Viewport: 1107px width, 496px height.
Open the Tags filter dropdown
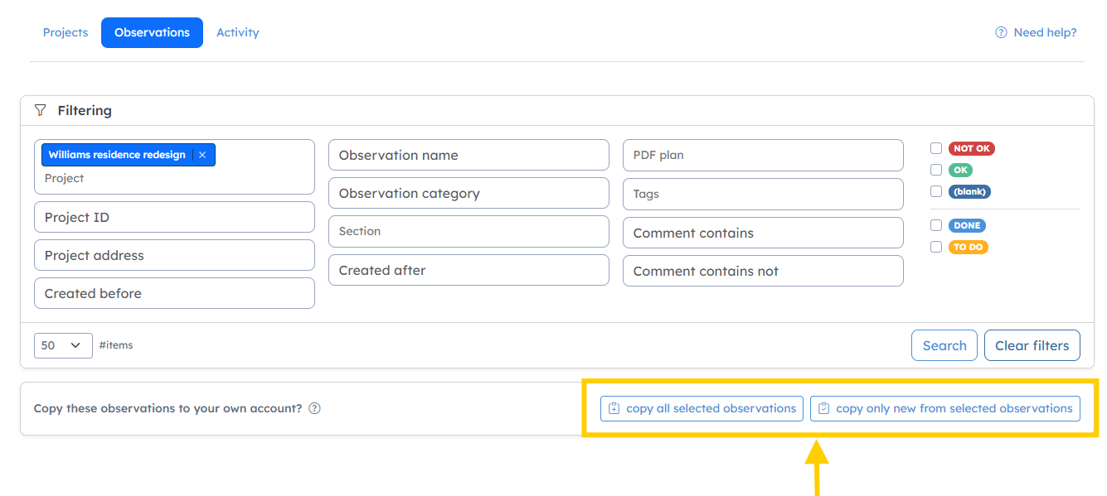pyautogui.click(x=763, y=194)
